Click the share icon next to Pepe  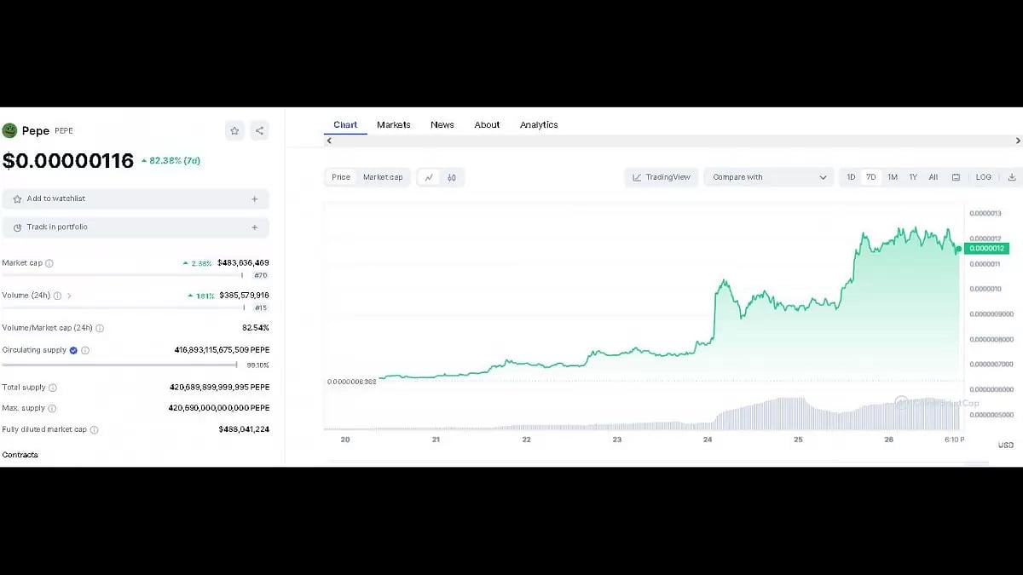pyautogui.click(x=260, y=130)
